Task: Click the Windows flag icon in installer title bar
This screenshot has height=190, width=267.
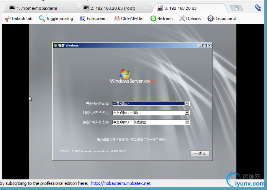Action: (55, 45)
